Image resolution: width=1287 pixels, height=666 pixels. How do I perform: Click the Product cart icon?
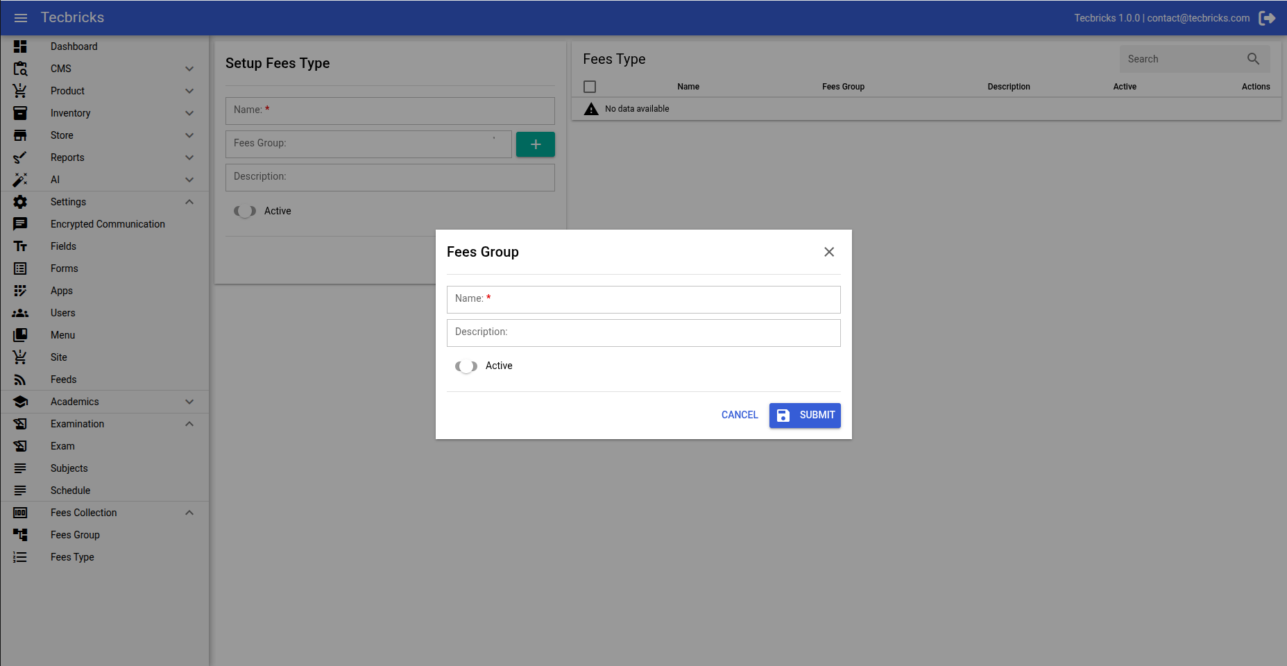[20, 91]
